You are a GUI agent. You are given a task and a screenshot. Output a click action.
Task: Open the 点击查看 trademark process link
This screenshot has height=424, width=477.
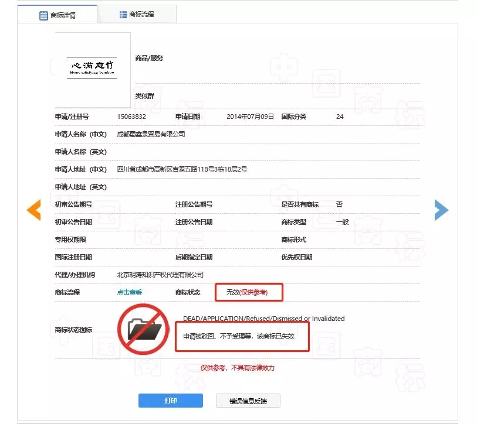coord(130,292)
